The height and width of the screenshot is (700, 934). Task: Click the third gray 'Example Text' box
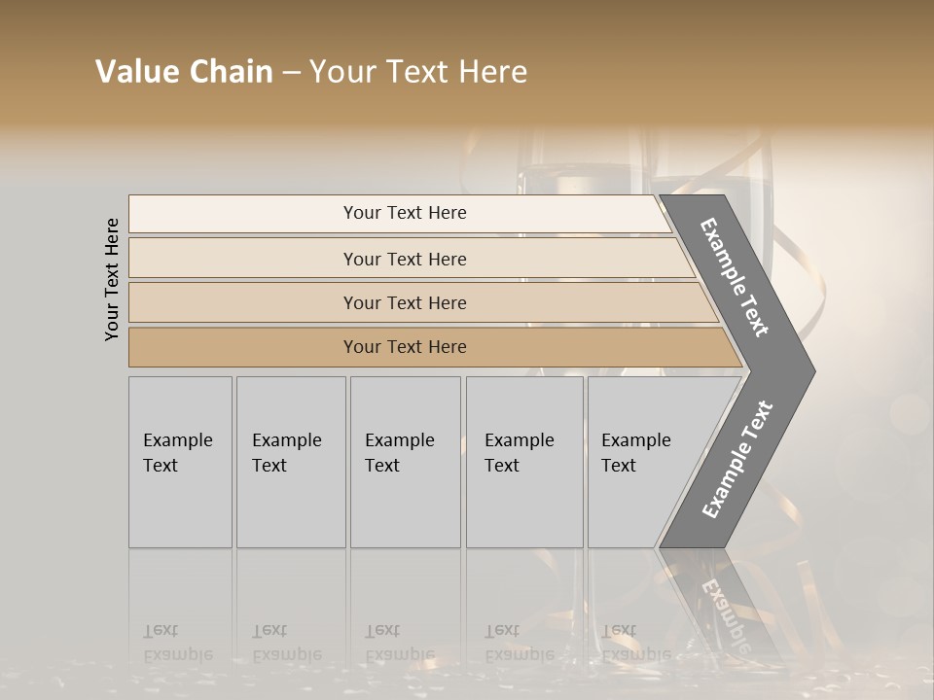point(406,462)
